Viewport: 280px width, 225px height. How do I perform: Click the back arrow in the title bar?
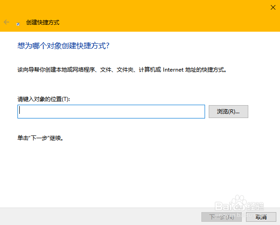point(6,22)
